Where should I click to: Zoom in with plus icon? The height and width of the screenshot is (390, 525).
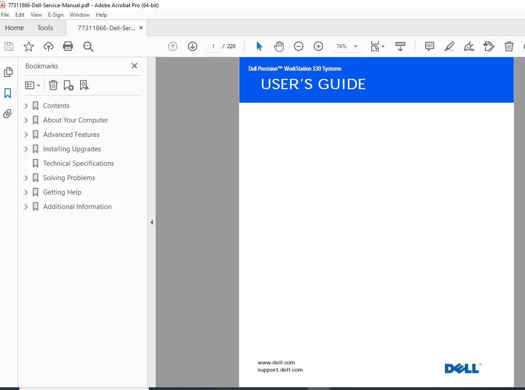tap(319, 46)
